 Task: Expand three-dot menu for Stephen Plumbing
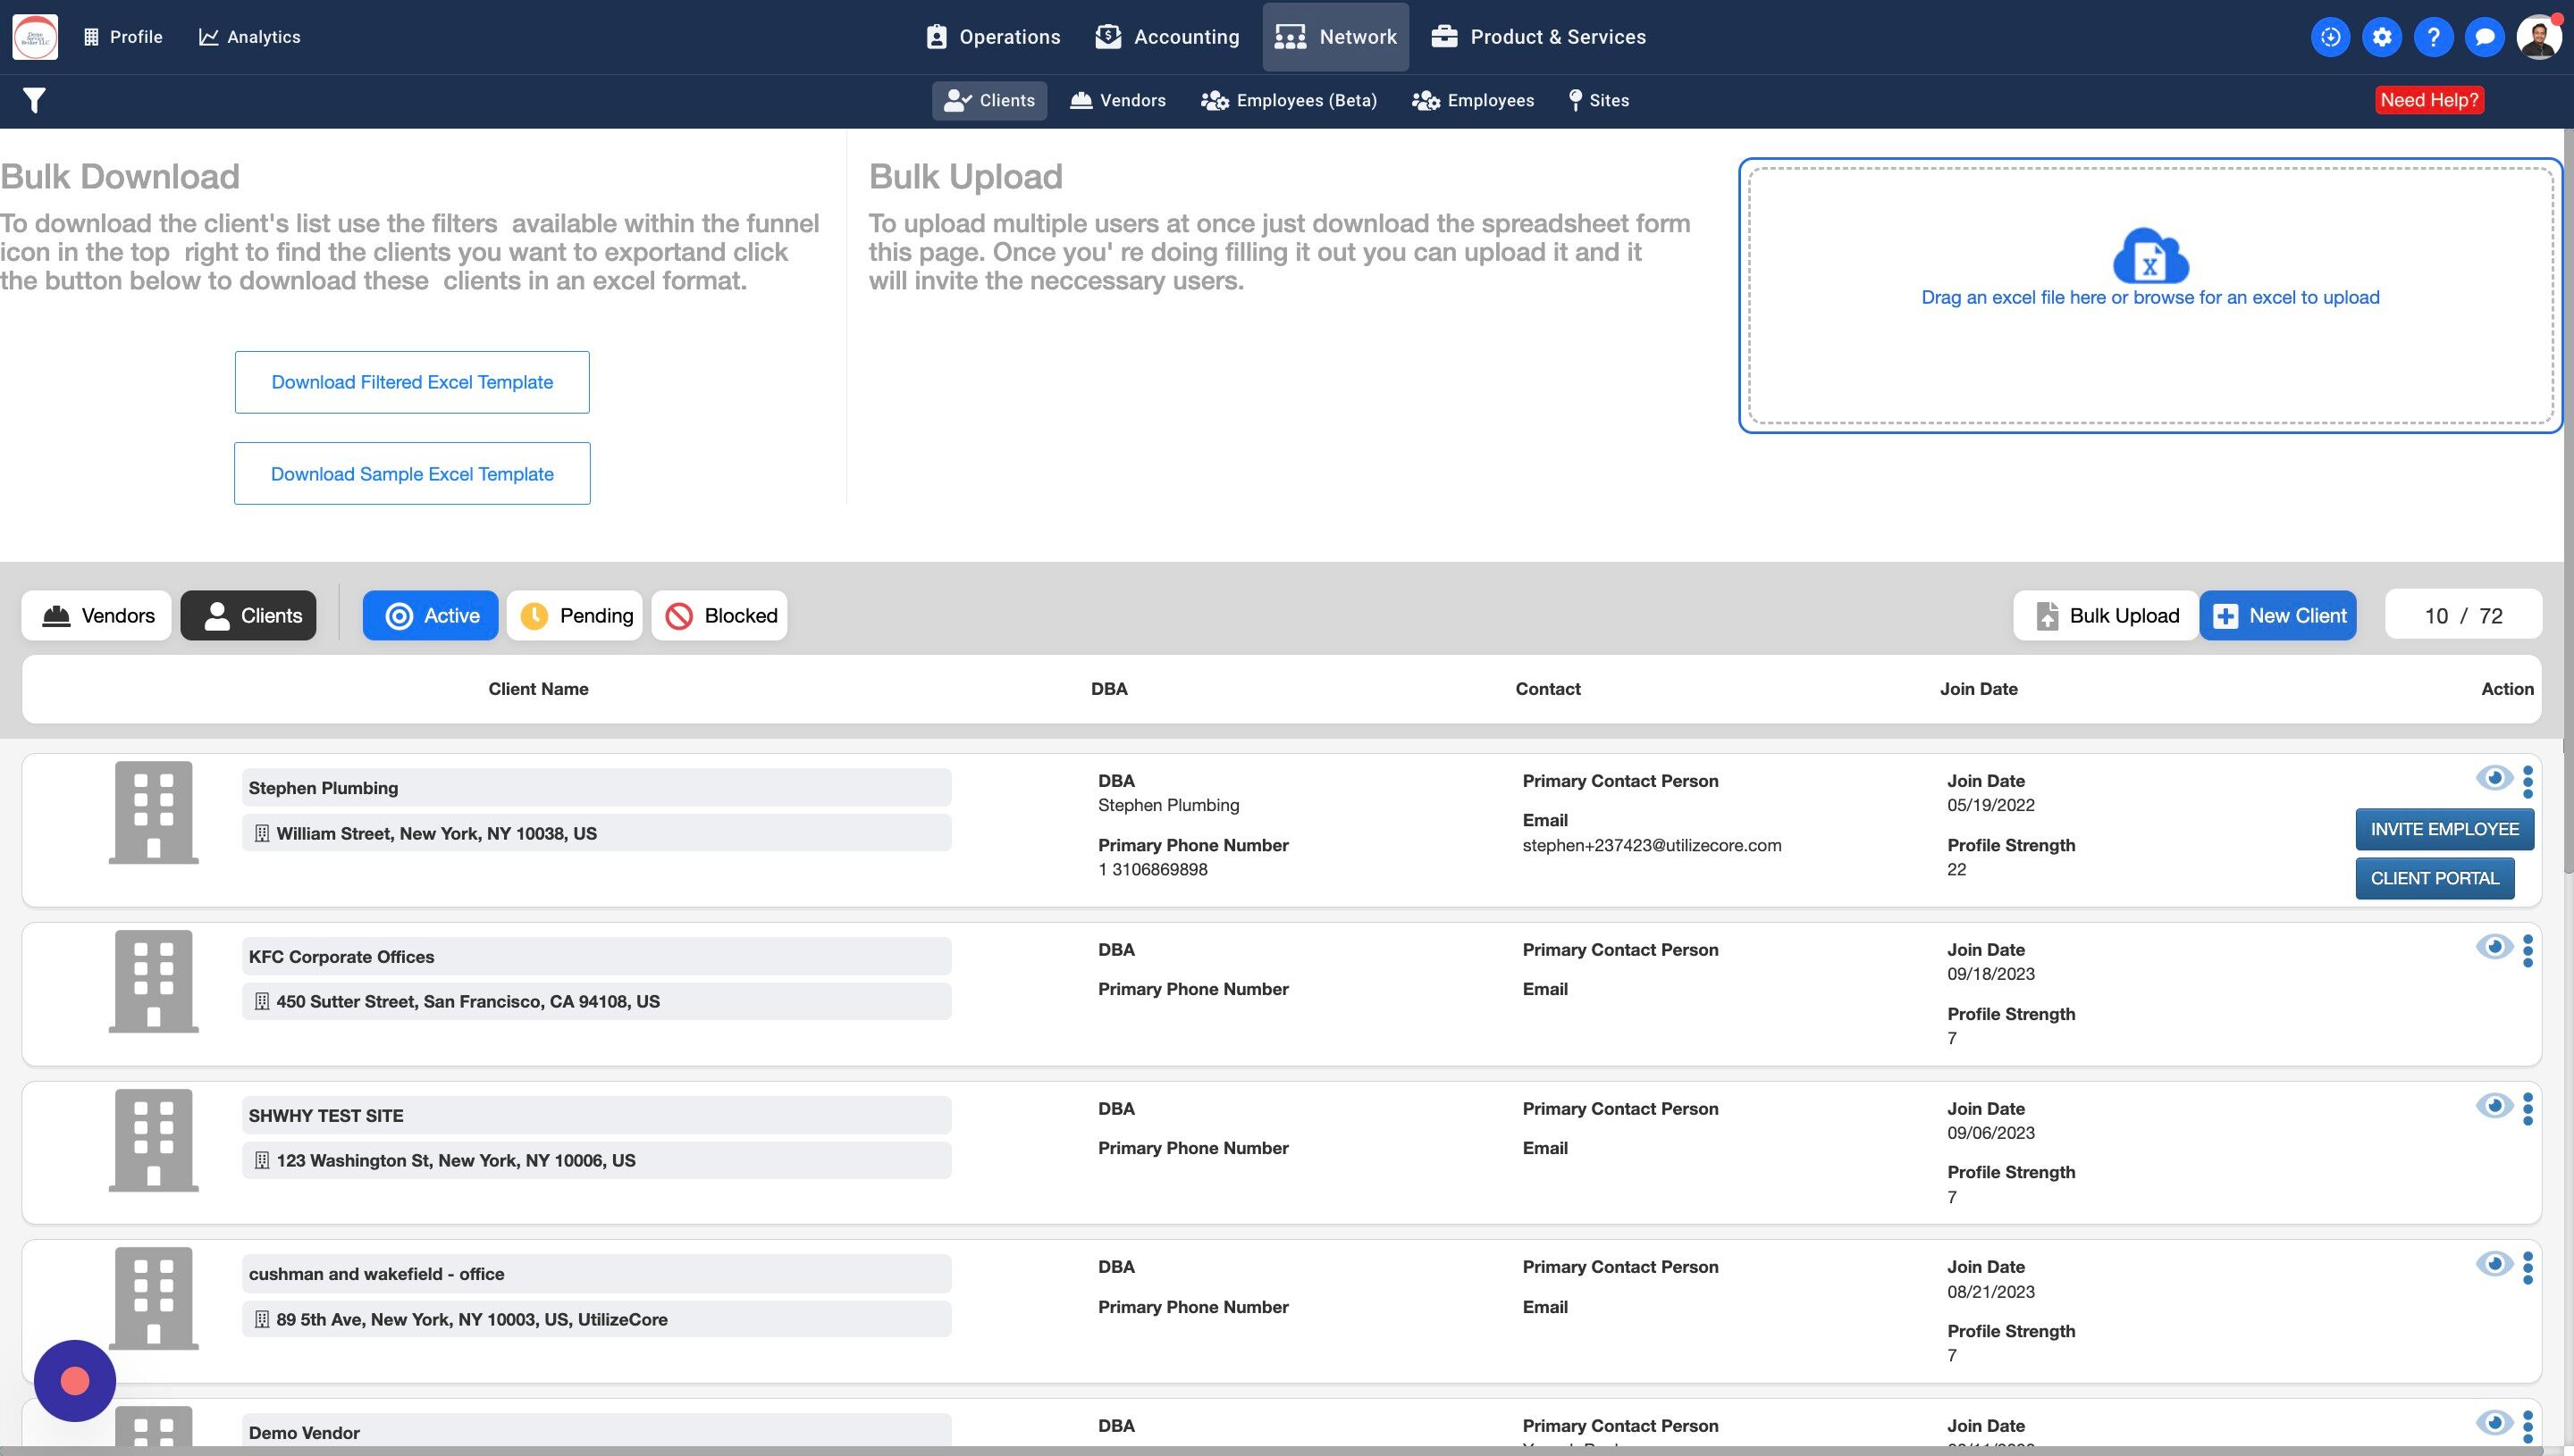(2528, 781)
